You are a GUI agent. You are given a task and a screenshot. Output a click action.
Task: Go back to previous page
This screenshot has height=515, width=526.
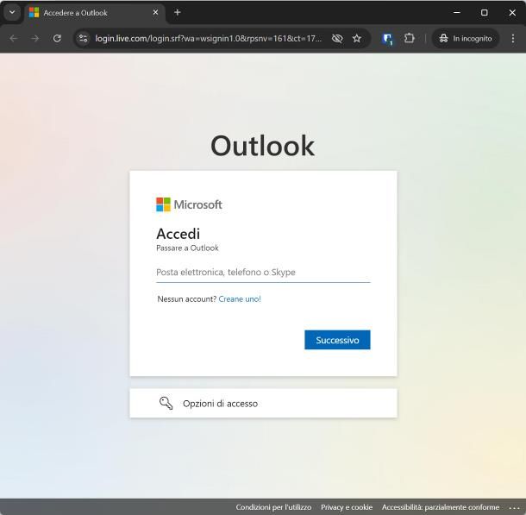pos(14,39)
